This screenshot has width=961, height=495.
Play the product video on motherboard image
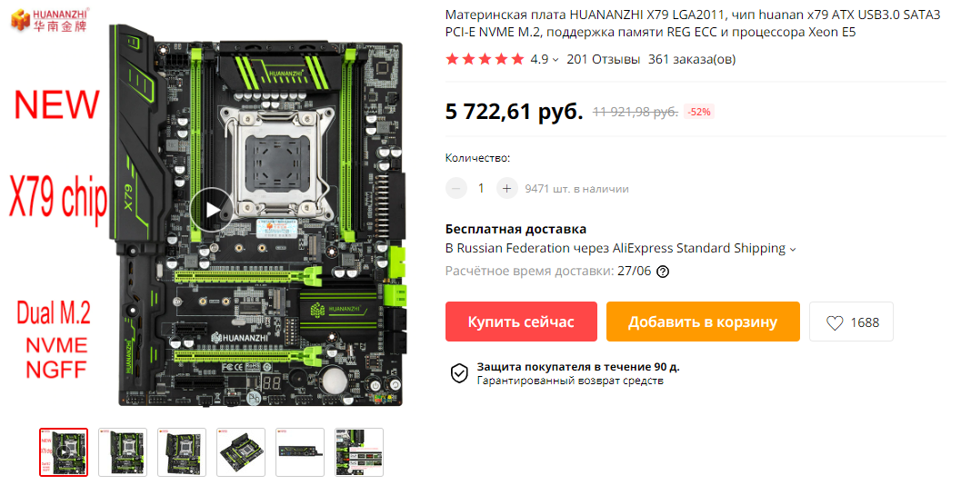pos(212,210)
